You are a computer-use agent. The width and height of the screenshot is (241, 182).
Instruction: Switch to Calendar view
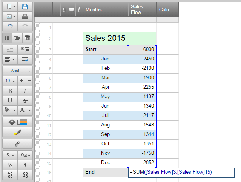[x=27, y=37]
